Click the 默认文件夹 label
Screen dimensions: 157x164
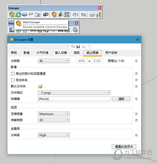pyautogui.click(x=18, y=86)
